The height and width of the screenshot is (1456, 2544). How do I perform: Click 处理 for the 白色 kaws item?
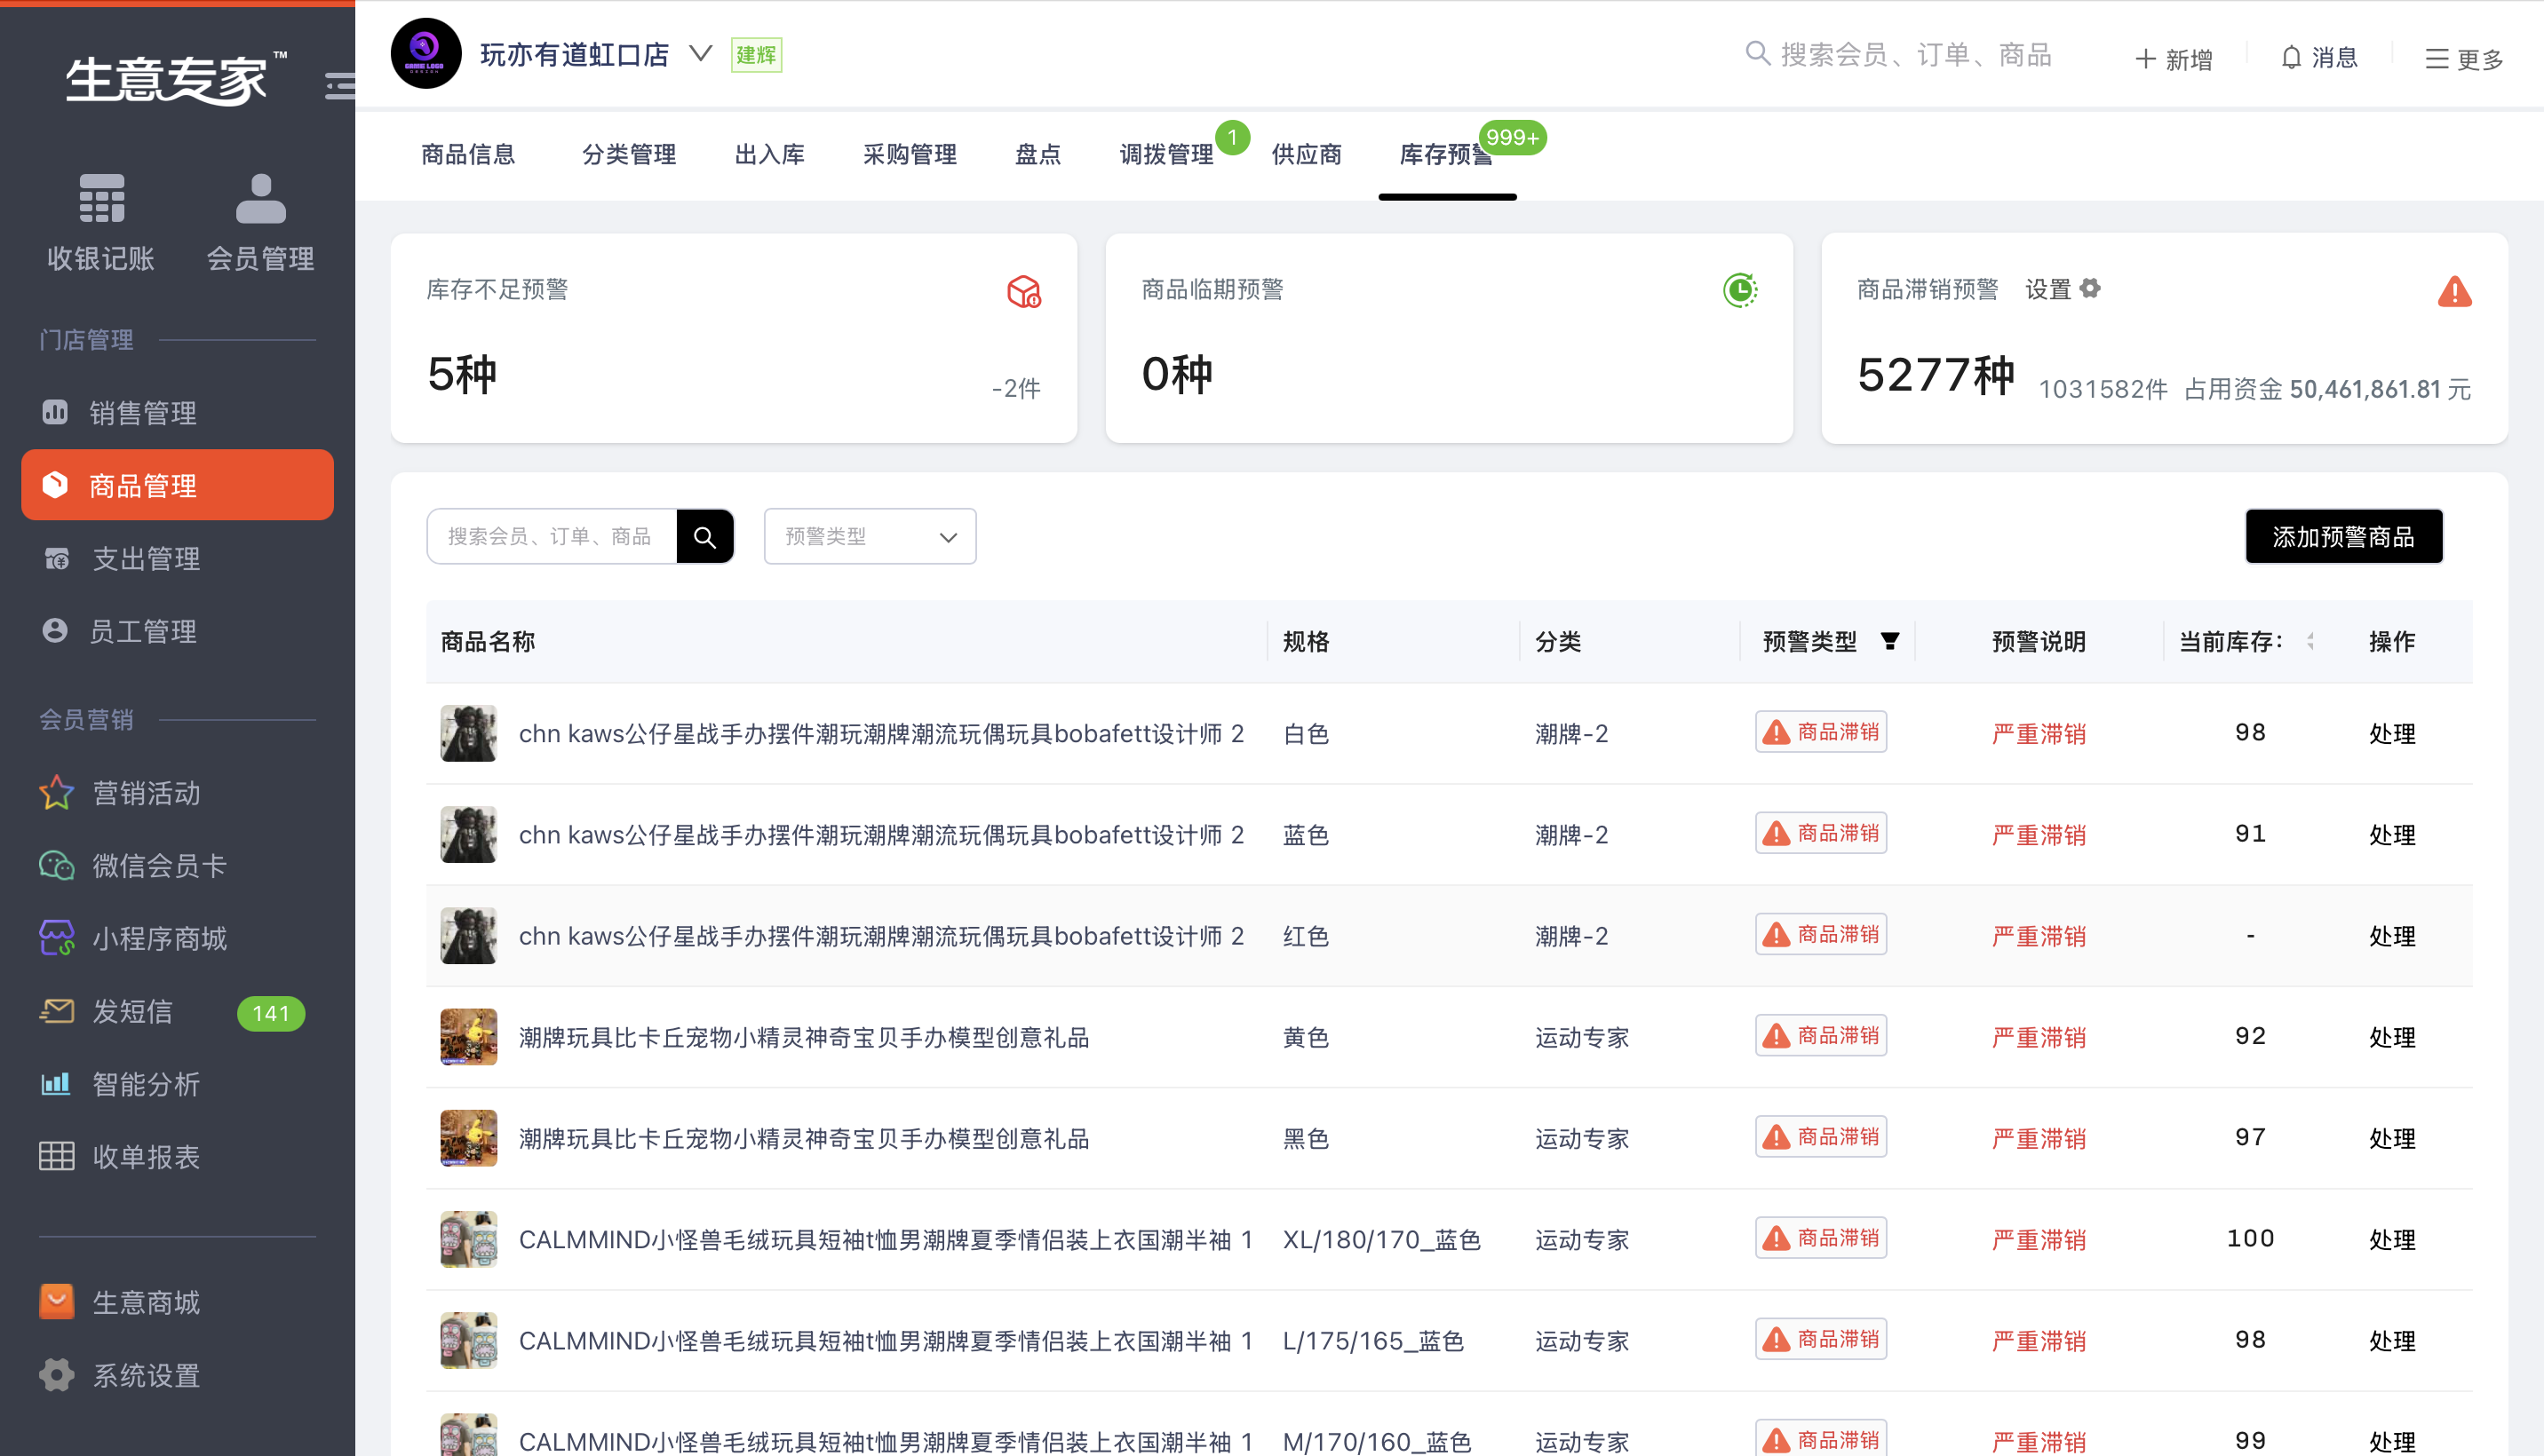pos(2391,733)
